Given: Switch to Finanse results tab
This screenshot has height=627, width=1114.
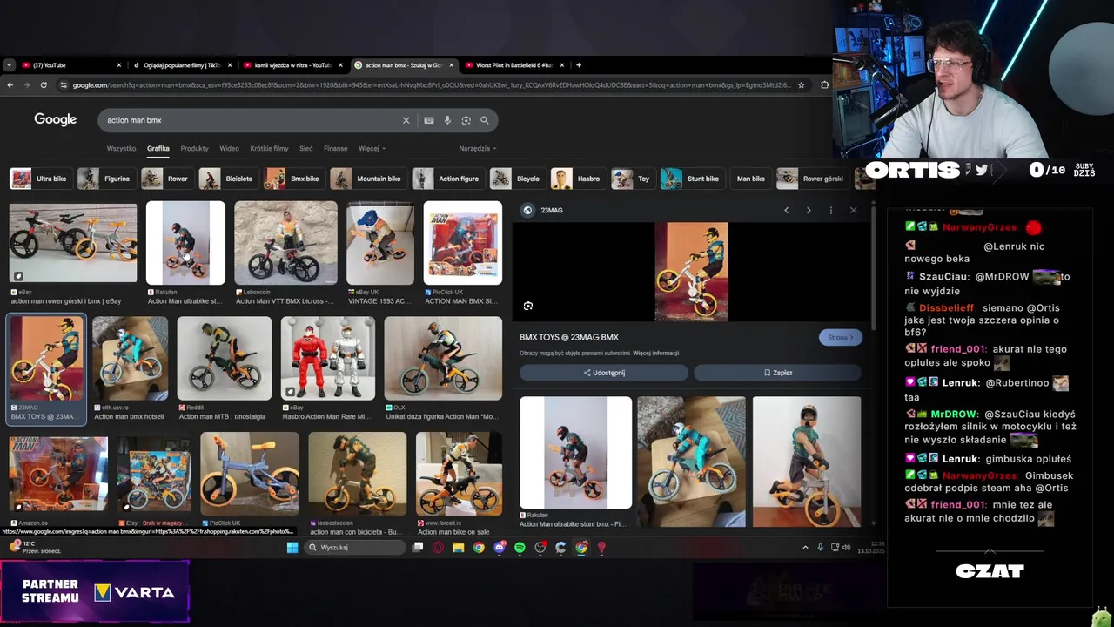Looking at the screenshot, I should click(335, 148).
